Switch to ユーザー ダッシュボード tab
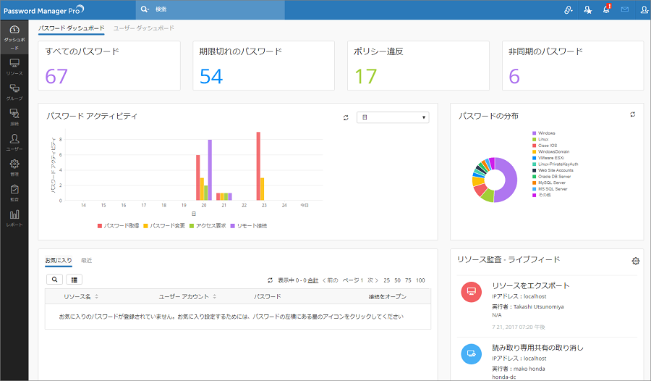651x381 pixels. point(143,28)
